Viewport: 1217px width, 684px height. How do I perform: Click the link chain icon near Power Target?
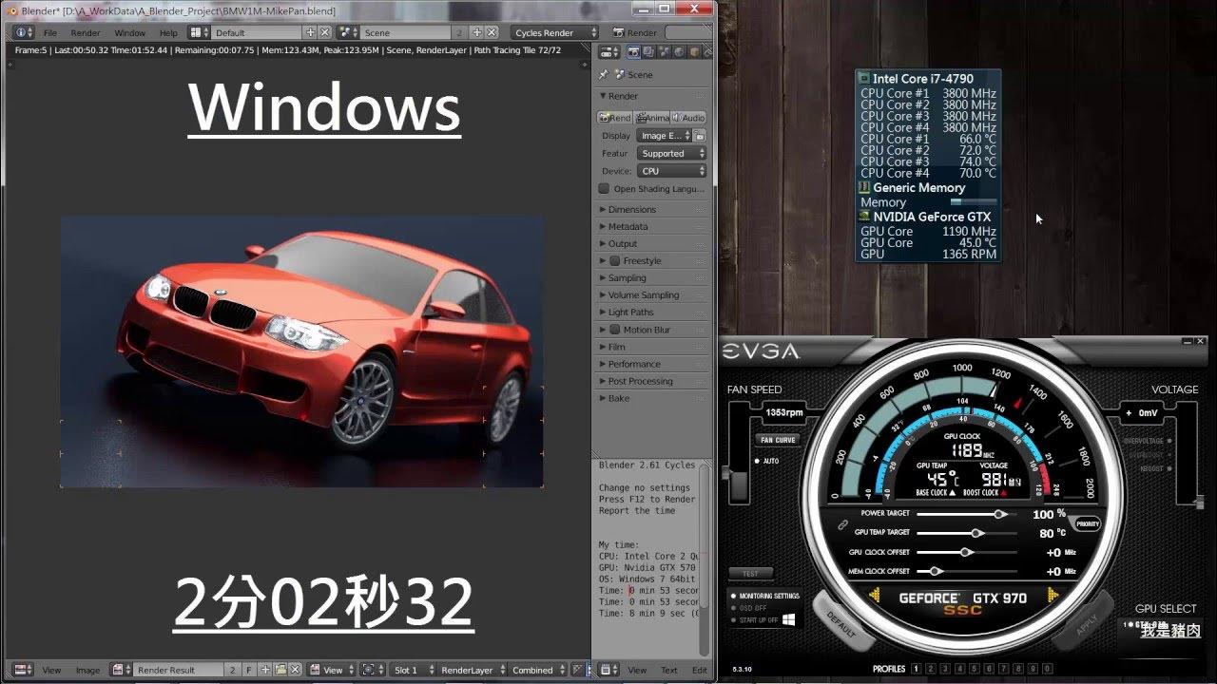(841, 524)
